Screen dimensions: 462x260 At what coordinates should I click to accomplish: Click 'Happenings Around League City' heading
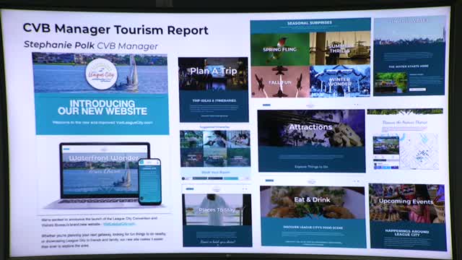[407, 233]
